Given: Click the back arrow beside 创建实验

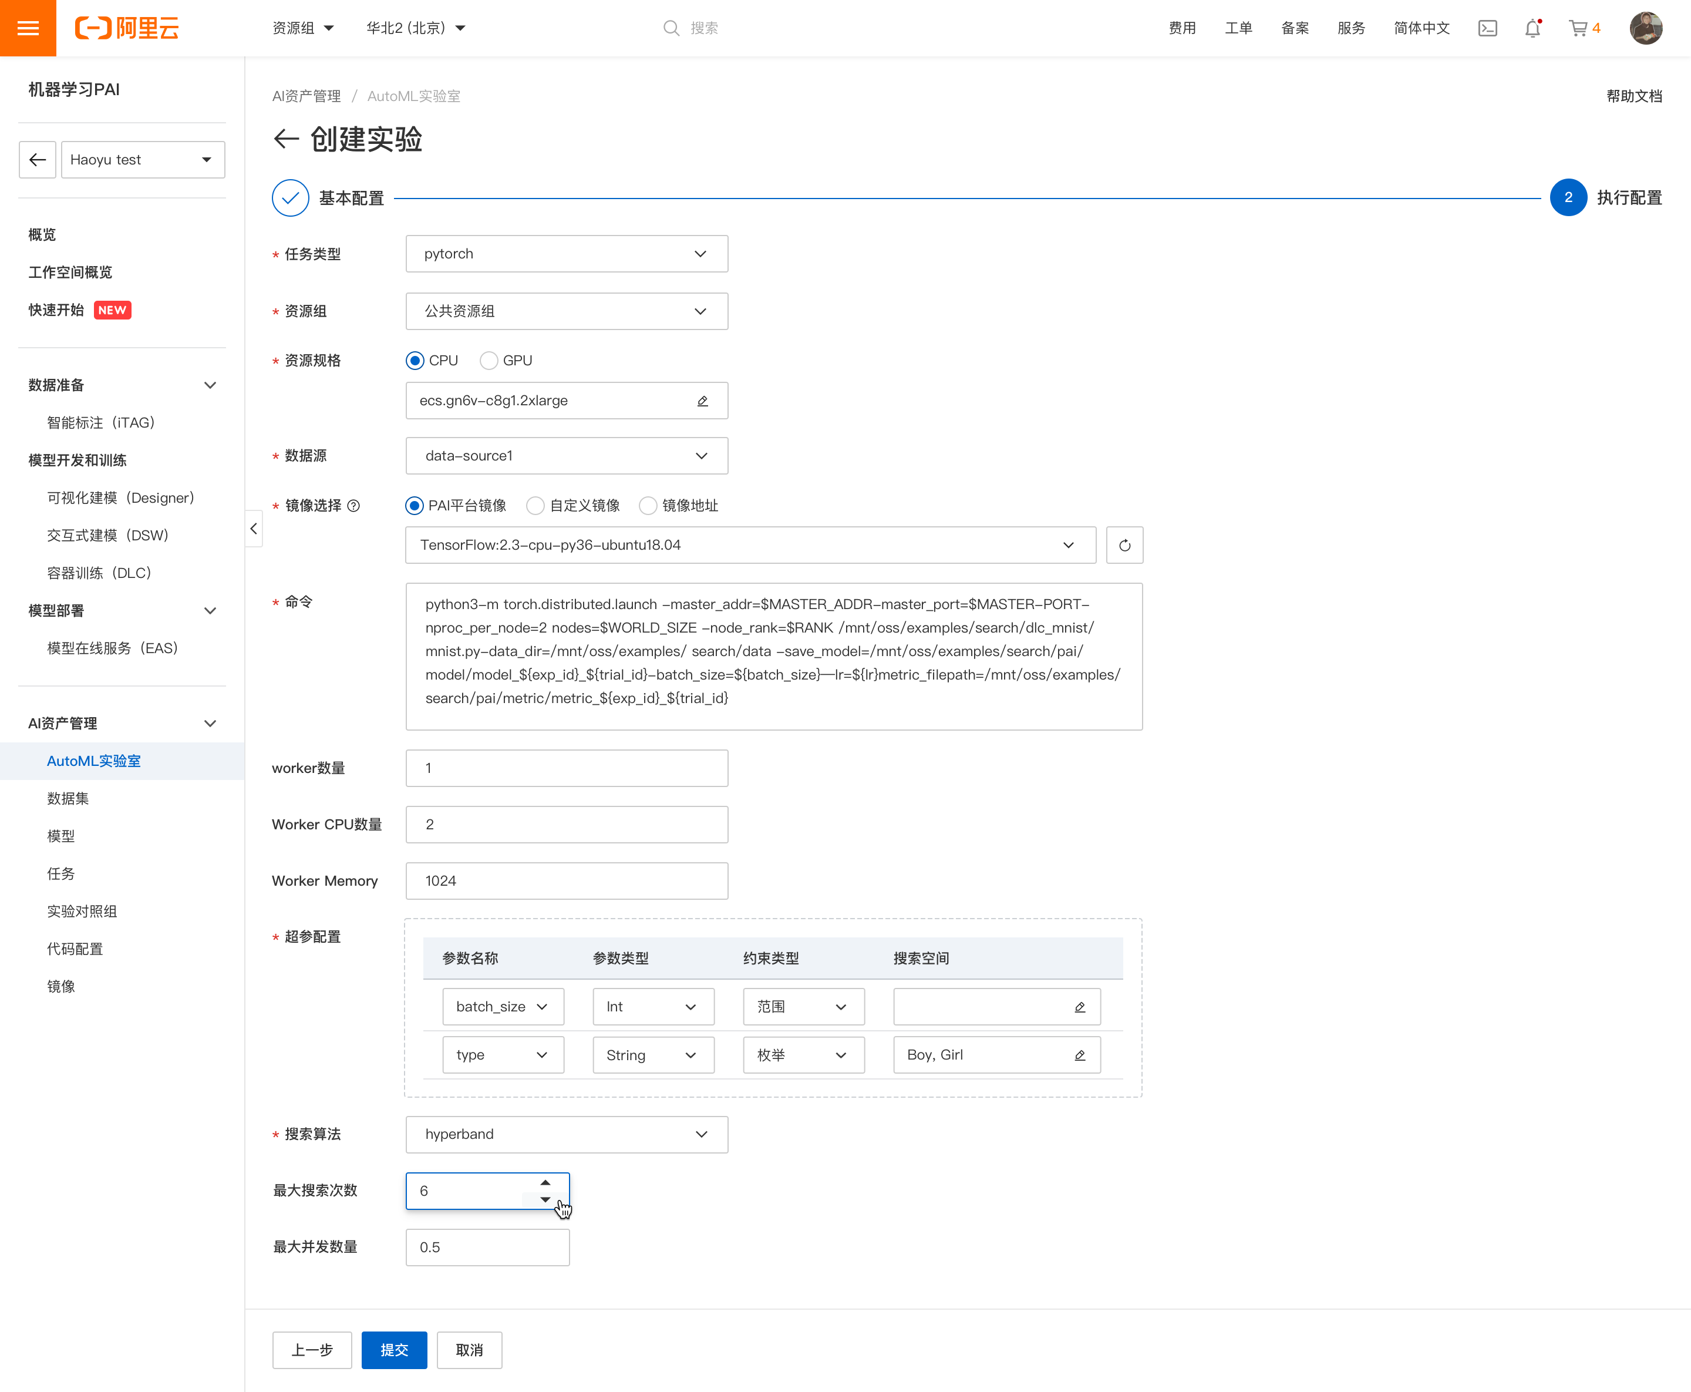Looking at the screenshot, I should click(x=286, y=139).
